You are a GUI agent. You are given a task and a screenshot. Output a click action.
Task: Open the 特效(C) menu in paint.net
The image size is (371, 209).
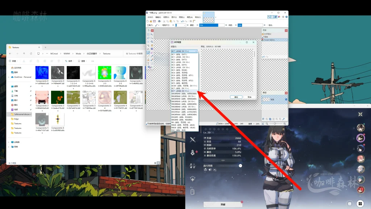(x=198, y=17)
